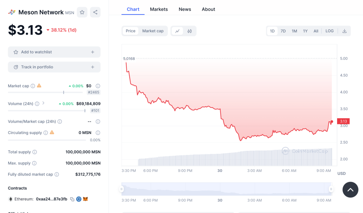Open the News tab
The width and height of the screenshot is (363, 213).
click(x=185, y=9)
